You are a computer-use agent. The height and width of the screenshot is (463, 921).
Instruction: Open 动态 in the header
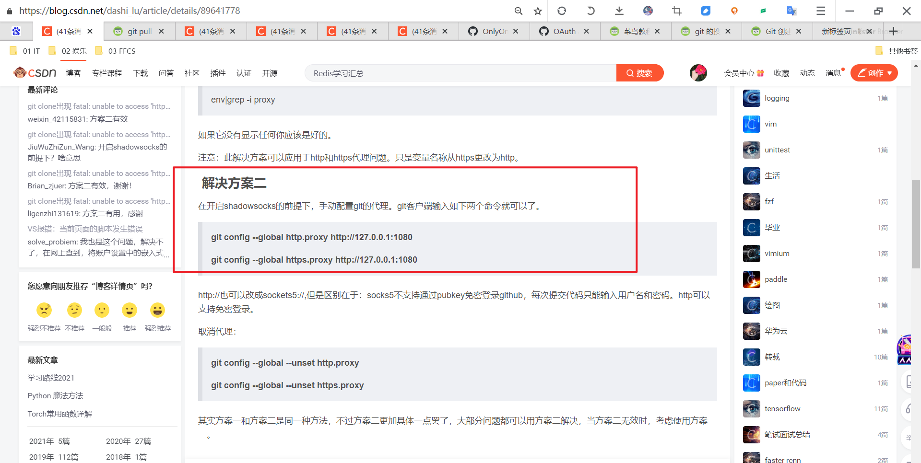tap(807, 73)
